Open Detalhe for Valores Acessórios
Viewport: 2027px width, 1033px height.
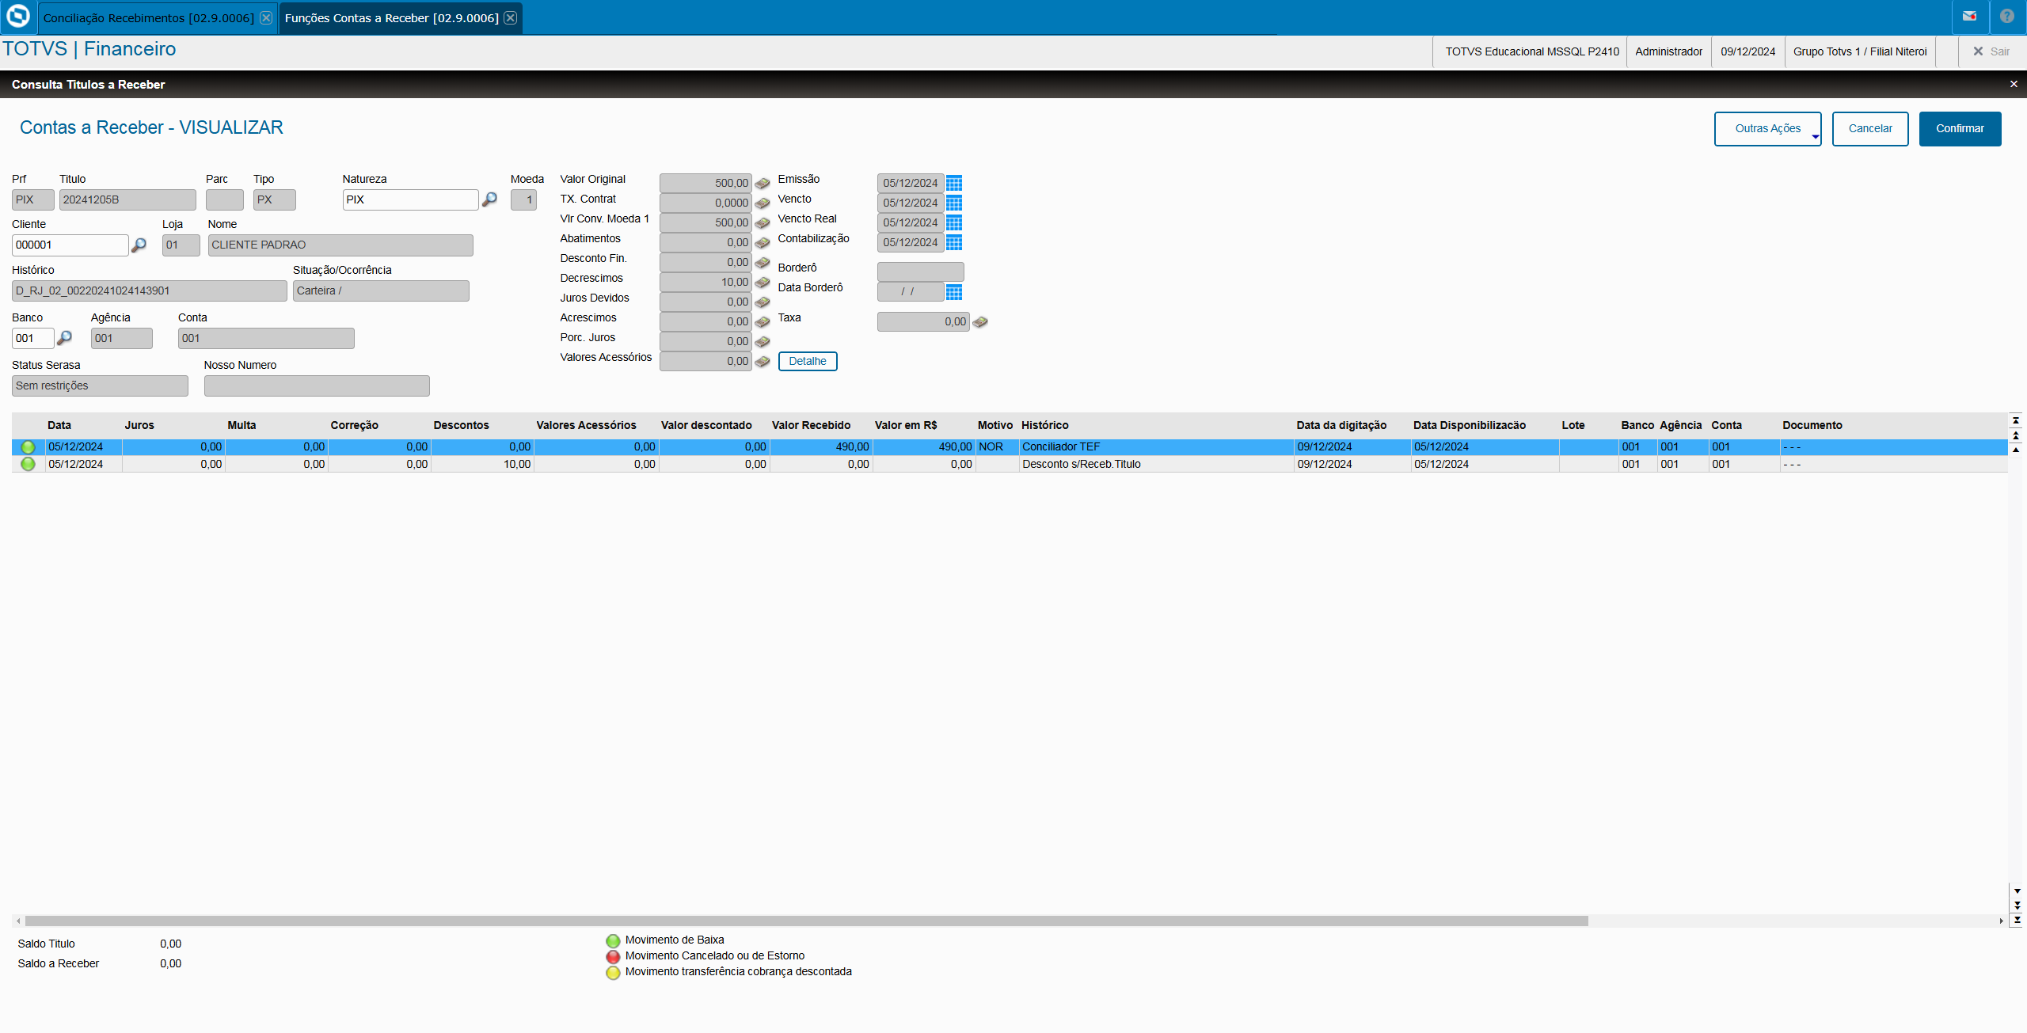[807, 361]
